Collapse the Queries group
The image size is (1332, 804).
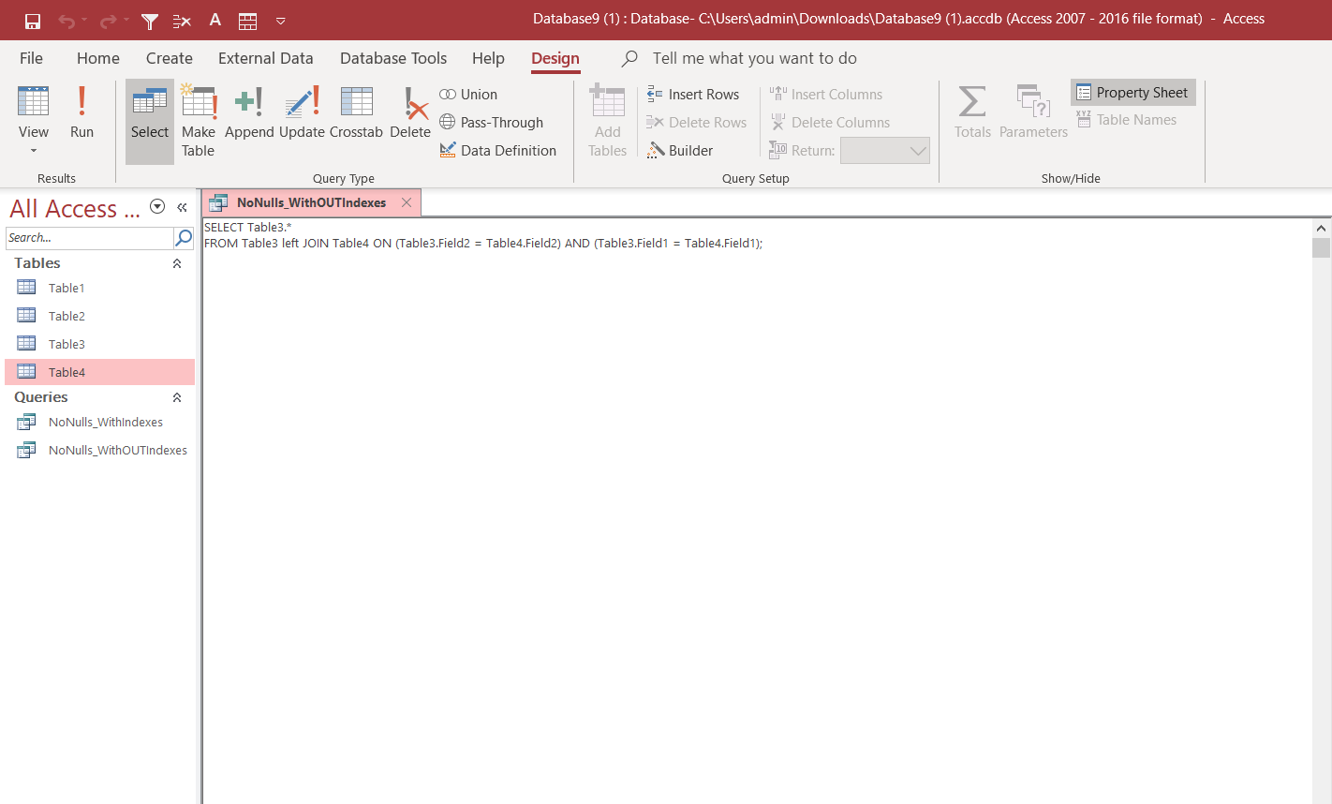pos(177,398)
